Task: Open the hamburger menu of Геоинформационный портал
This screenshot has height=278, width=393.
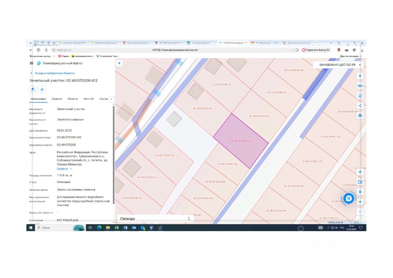Action: coord(31,63)
